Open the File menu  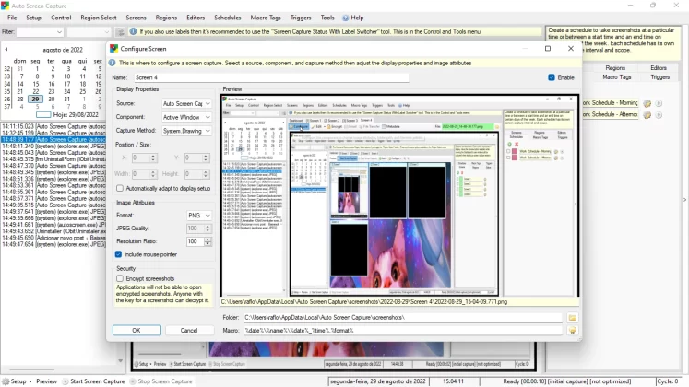click(12, 18)
